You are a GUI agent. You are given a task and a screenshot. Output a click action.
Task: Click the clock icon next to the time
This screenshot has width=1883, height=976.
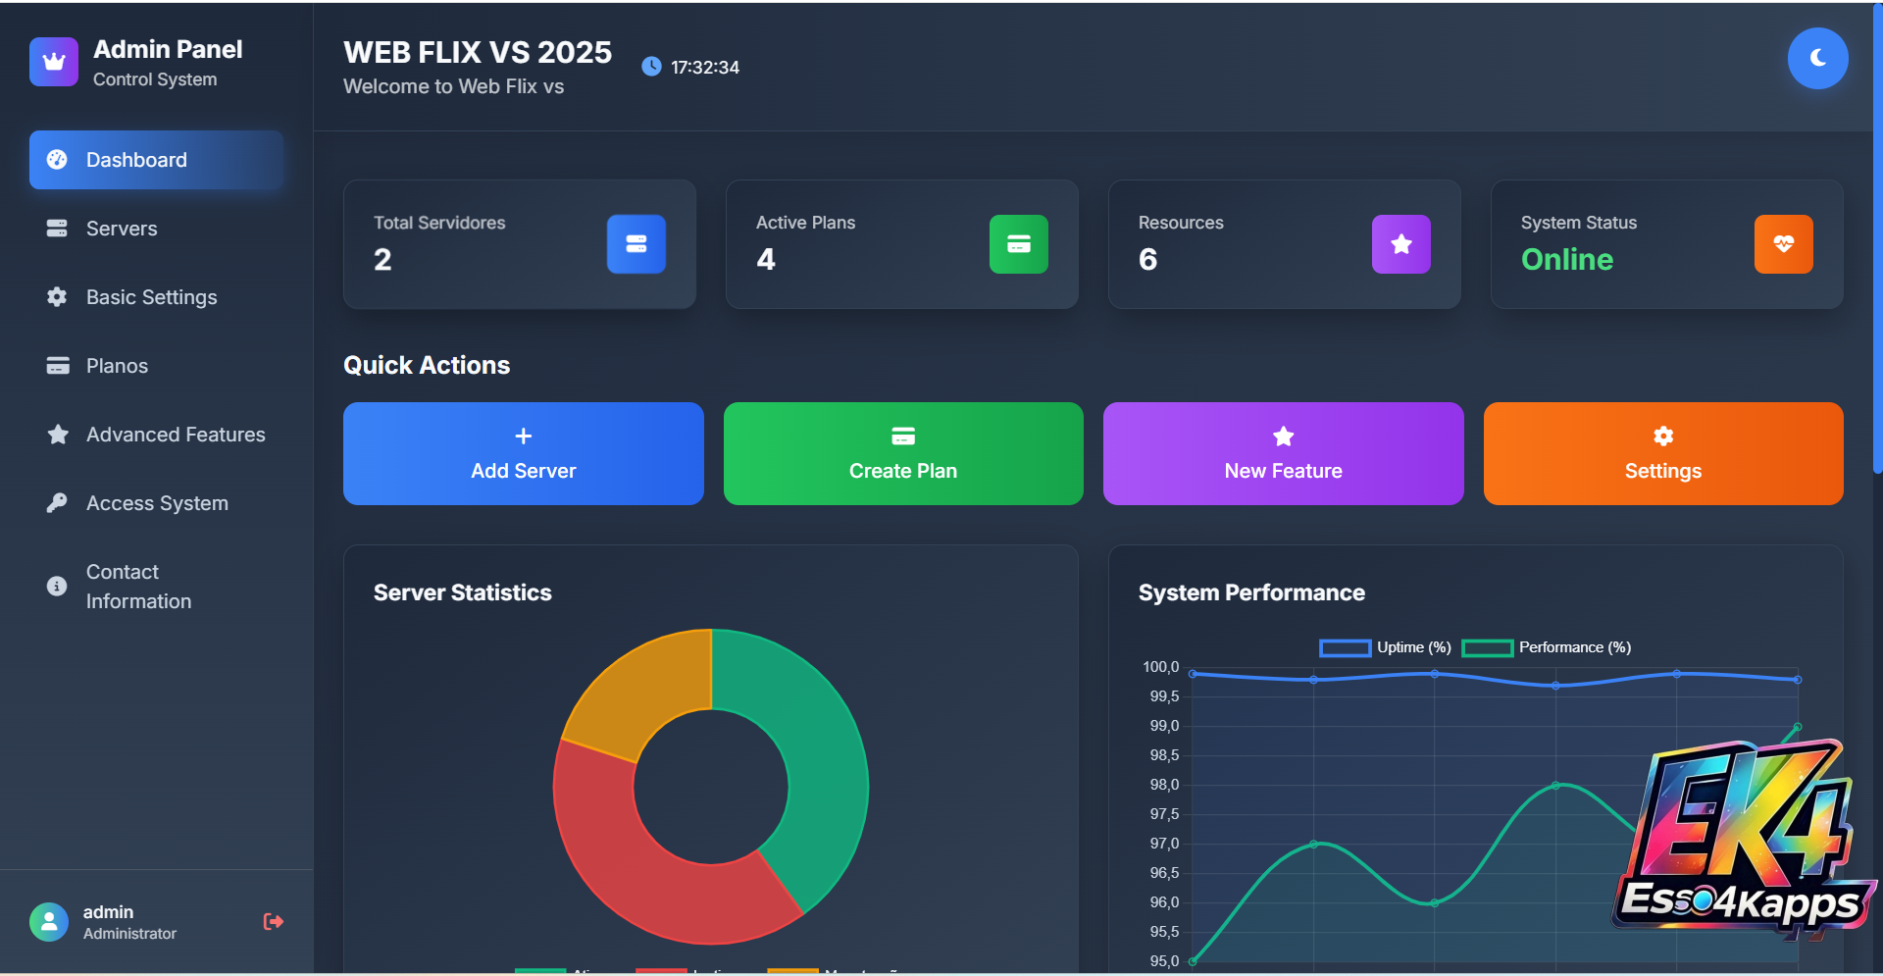click(x=651, y=67)
